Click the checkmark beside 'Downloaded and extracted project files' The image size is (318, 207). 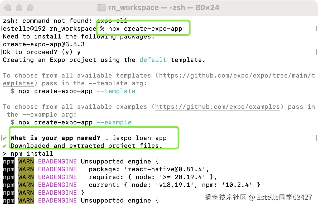[5, 146]
